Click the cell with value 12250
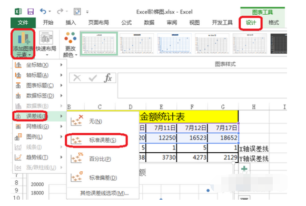The image size is (306, 206). point(161,138)
